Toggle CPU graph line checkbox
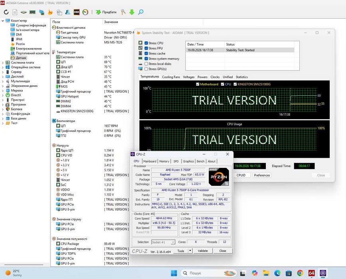The height and width of the screenshot is (279, 346). (223, 84)
